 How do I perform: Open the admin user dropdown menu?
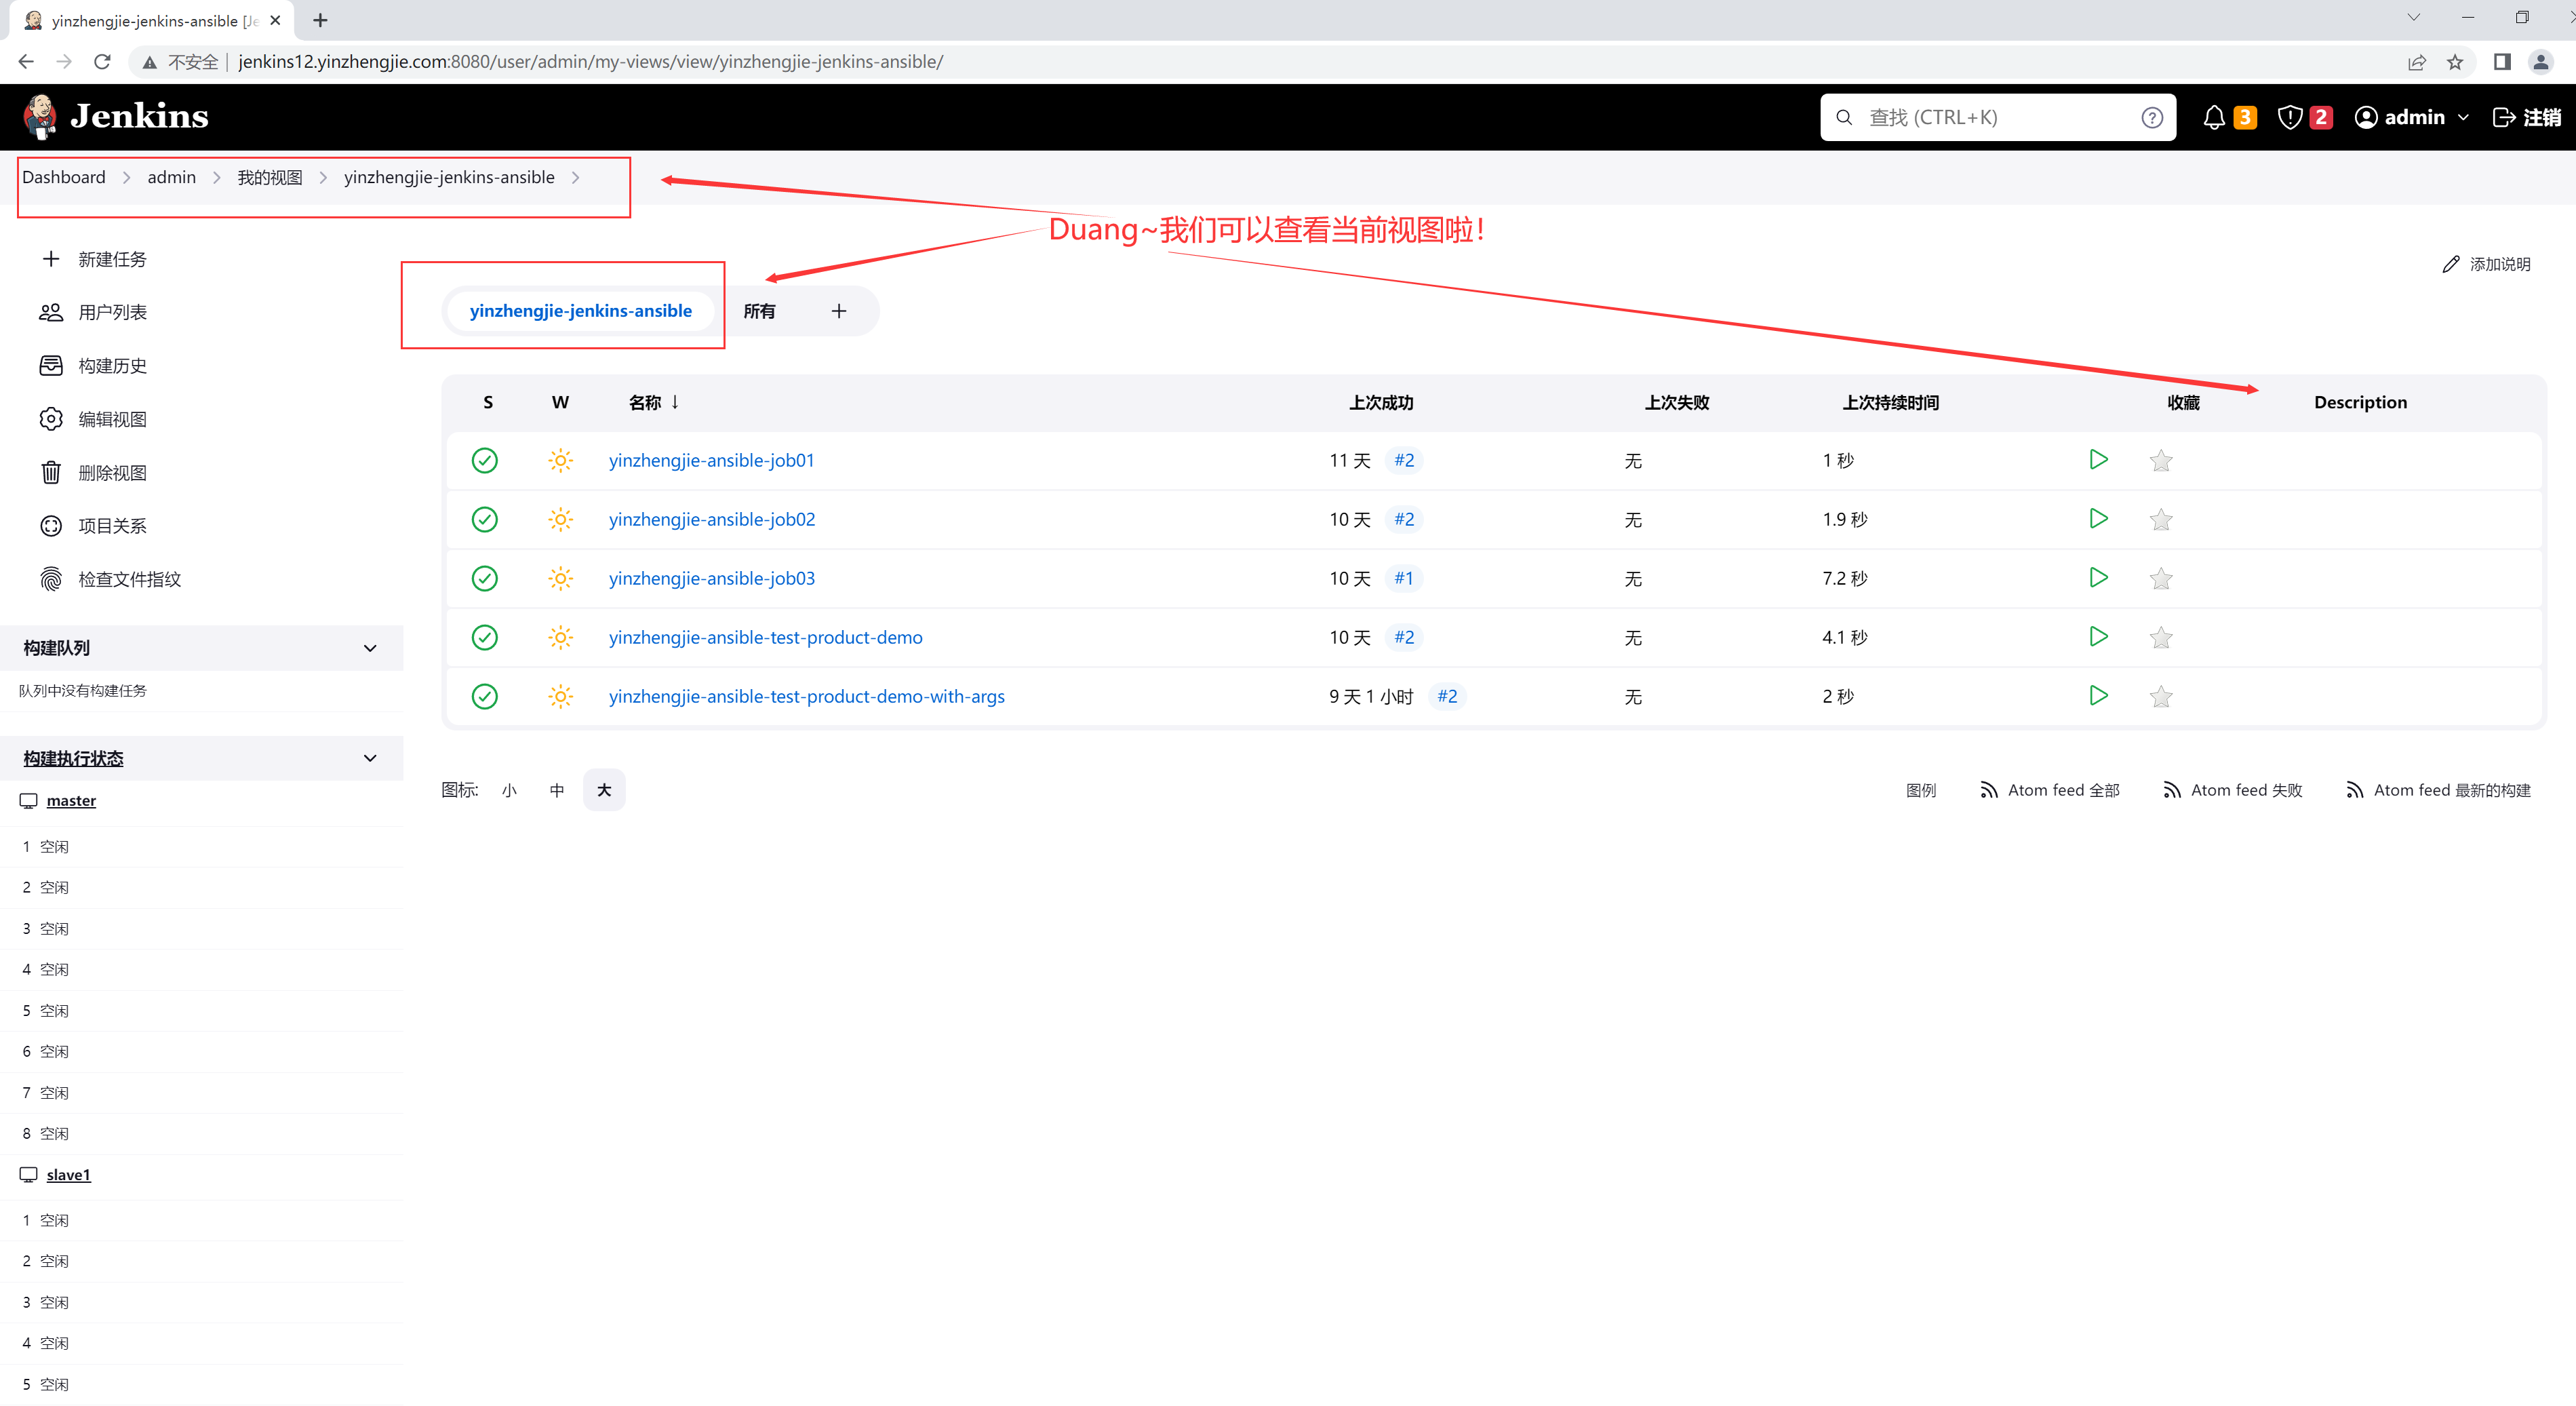(x=2462, y=118)
